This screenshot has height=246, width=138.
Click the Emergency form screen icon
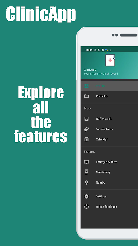coord(86,162)
